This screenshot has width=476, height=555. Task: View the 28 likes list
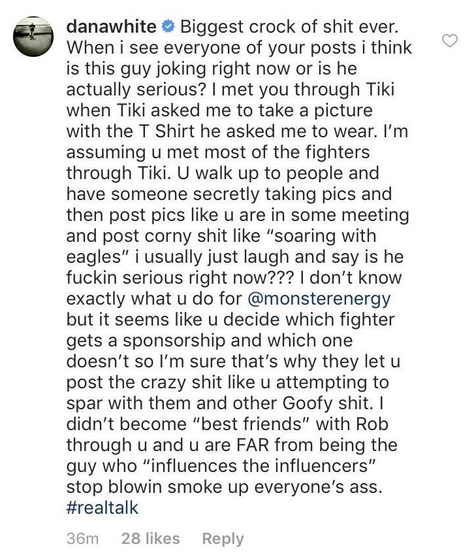(x=150, y=539)
